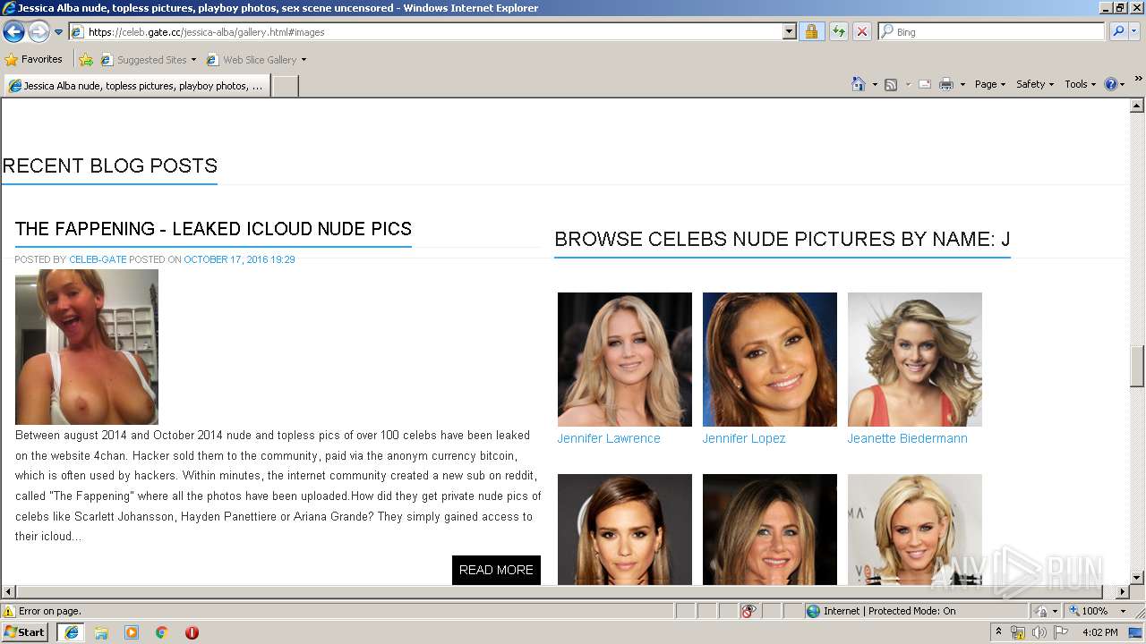Screen dimensions: 1146x644
Task: Launch Windows Media Player taskbar icon
Action: pos(132,632)
